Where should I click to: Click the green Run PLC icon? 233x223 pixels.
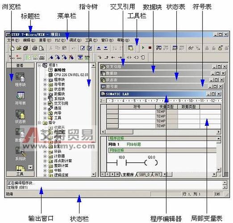(143, 48)
